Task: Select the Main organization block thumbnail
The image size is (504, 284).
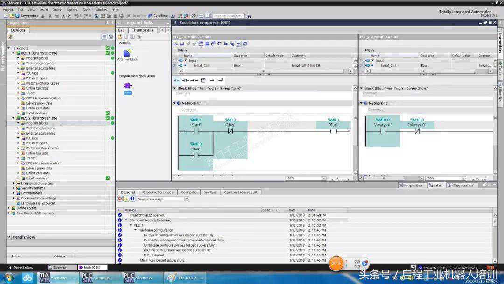Action: [127, 86]
